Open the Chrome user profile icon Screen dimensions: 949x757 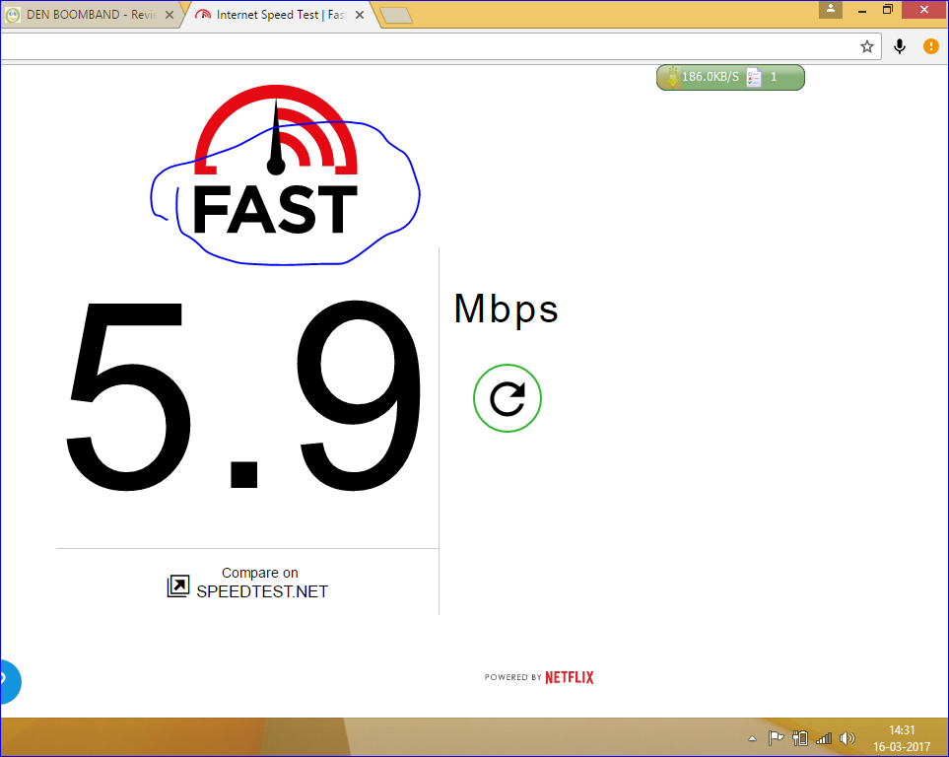[x=831, y=9]
